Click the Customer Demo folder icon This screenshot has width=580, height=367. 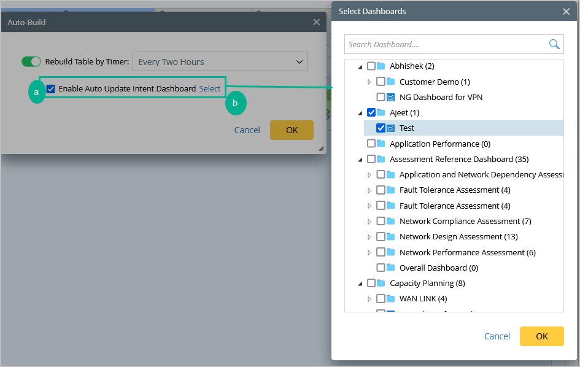pos(390,82)
